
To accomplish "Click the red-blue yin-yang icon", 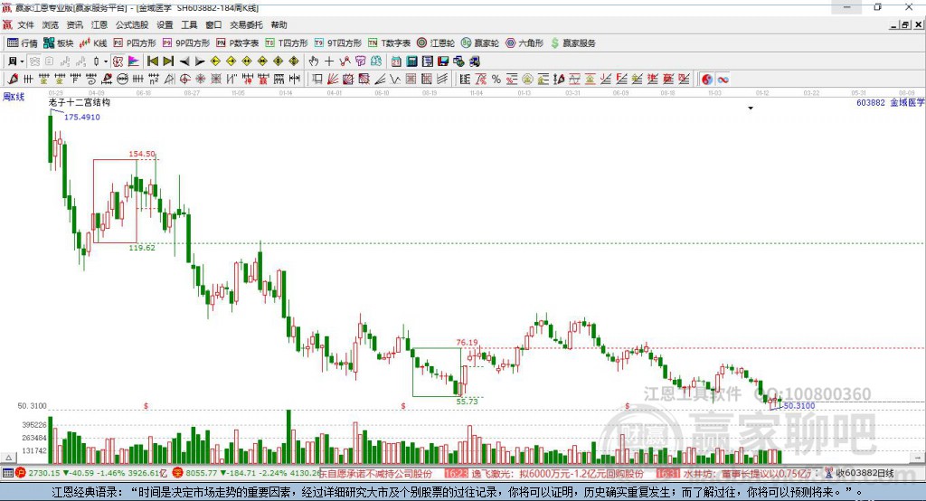I will pyautogui.click(x=707, y=80).
